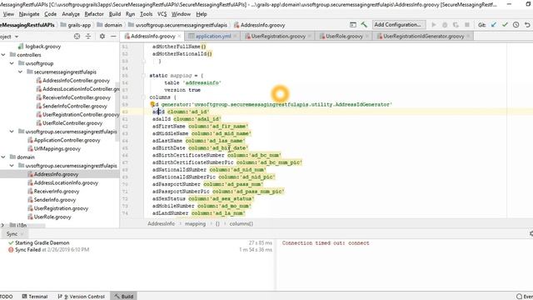The width and height of the screenshot is (533, 300).
Task: Collapse the controllers folder
Action: coord(3,55)
